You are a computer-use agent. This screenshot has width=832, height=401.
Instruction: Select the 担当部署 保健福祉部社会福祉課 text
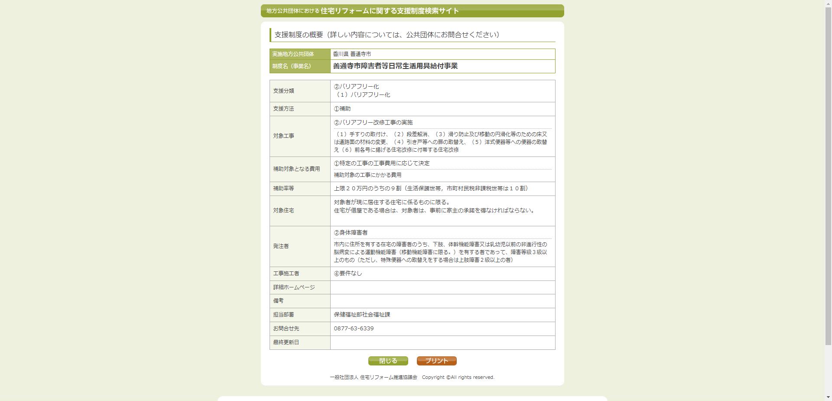tap(362, 315)
